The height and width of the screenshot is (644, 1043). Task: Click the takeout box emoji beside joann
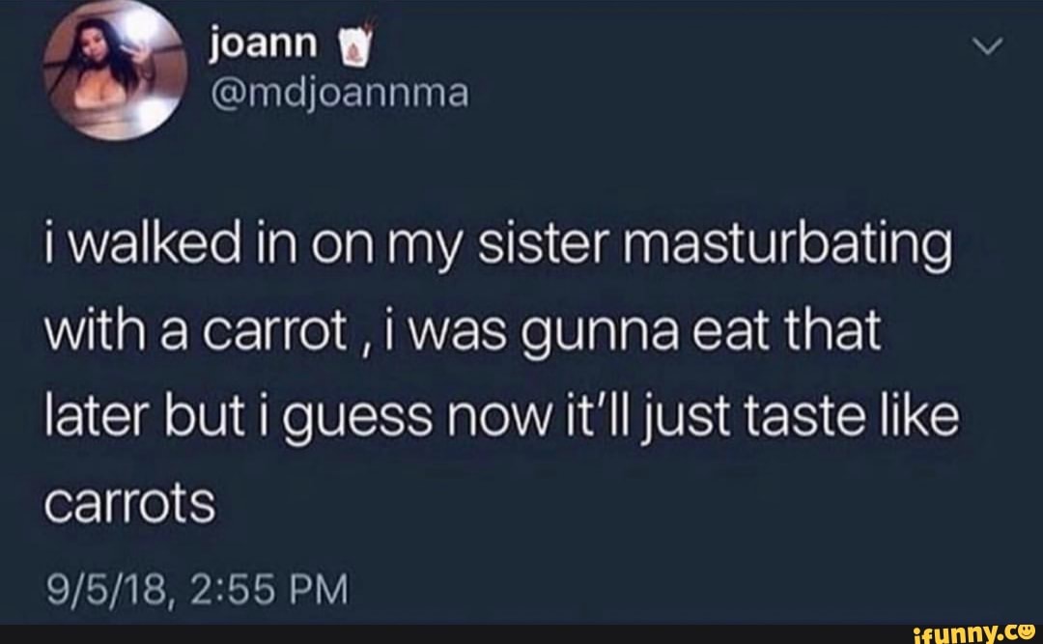(x=354, y=46)
